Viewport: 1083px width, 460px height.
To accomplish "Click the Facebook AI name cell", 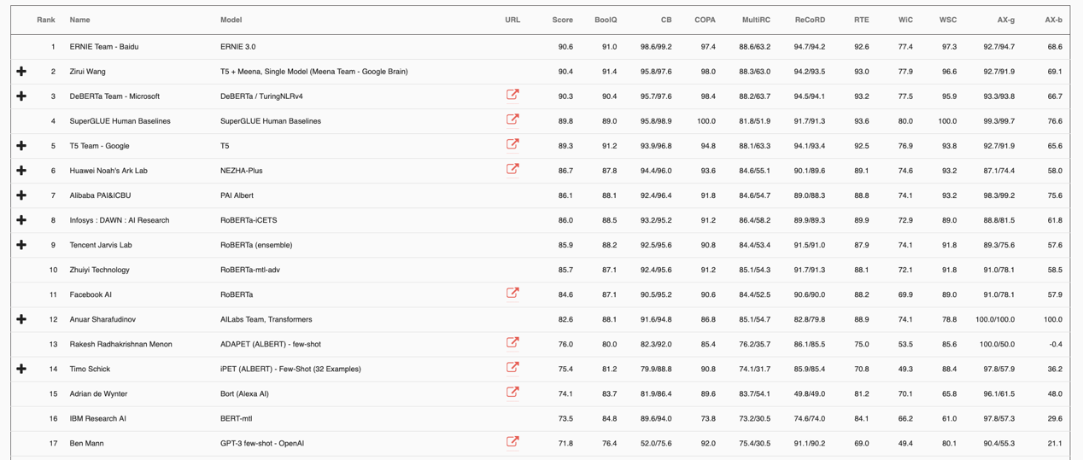I will (x=91, y=294).
